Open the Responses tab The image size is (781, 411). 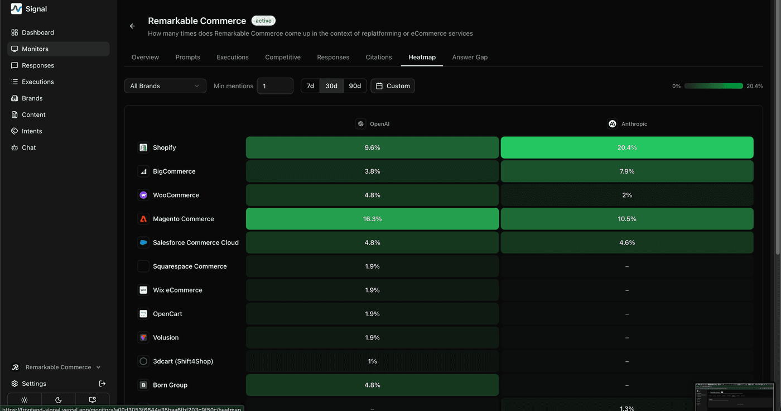(333, 58)
